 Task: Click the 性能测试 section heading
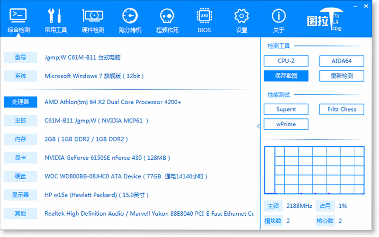(x=279, y=95)
